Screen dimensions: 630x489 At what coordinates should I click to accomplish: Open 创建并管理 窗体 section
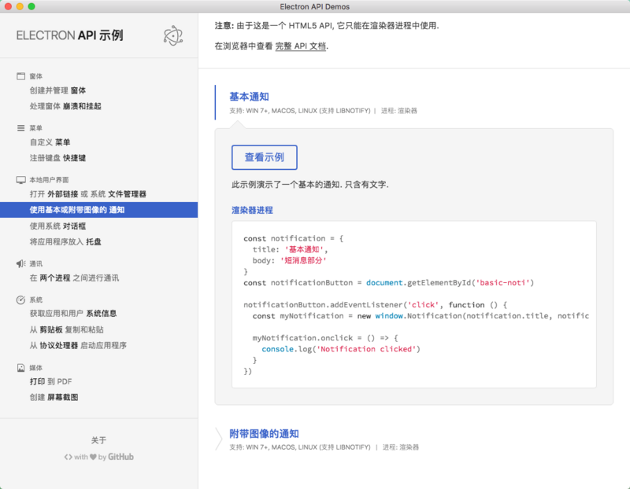coord(57,90)
